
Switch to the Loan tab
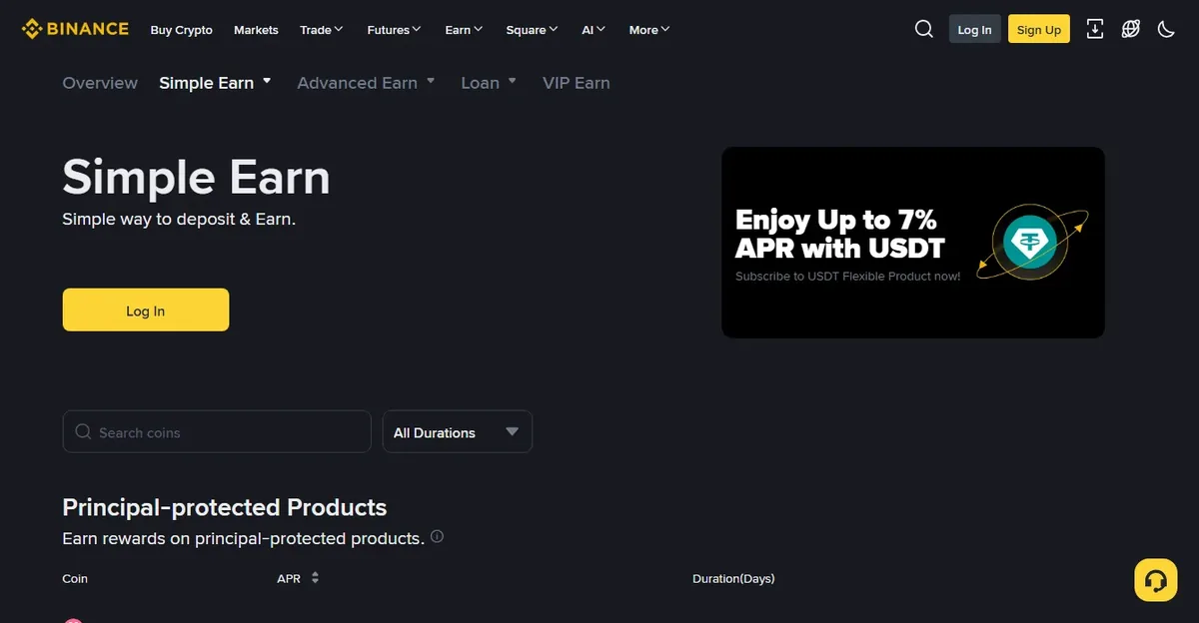click(480, 83)
